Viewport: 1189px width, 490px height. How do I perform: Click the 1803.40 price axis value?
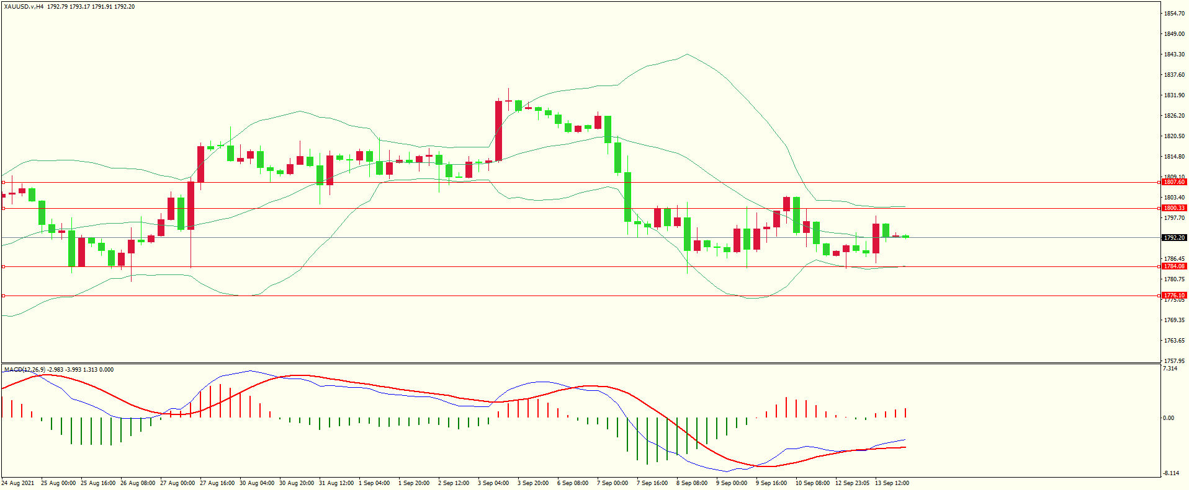(x=1174, y=197)
